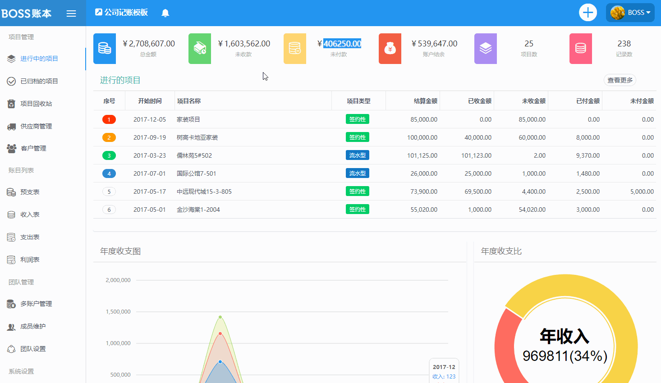
Task: Click the purple 项目数 layers icon
Action: [x=486, y=49]
